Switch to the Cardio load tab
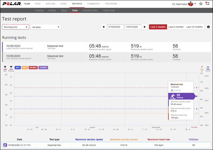This screenshot has height=150, width=213. click(x=109, y=10)
